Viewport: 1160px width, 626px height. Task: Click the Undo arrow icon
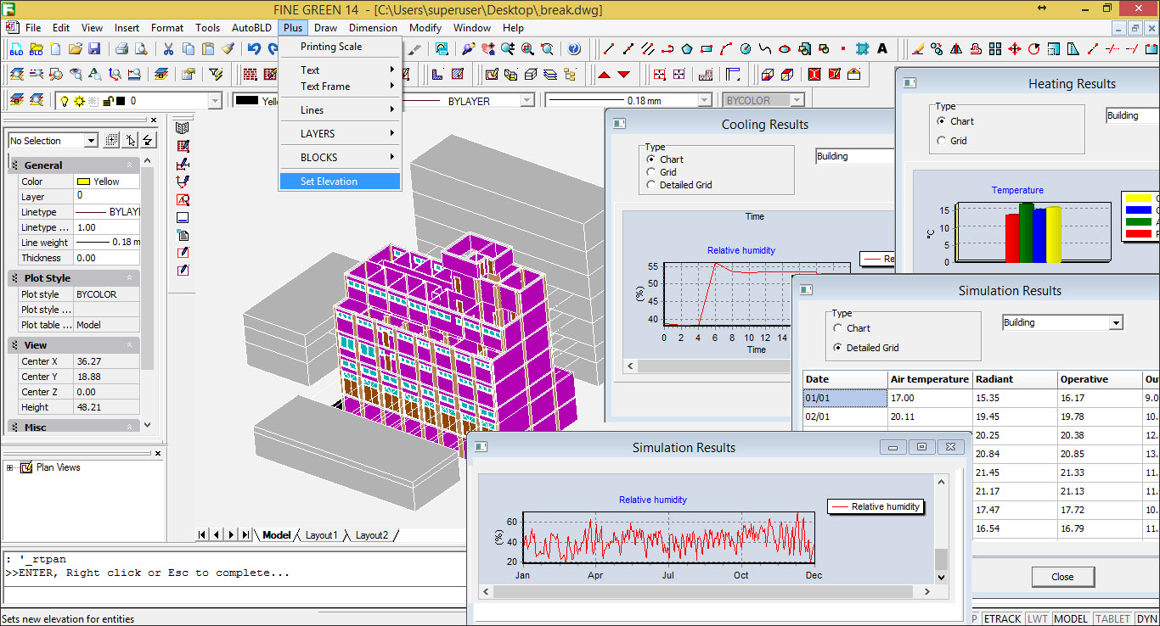coord(254,48)
